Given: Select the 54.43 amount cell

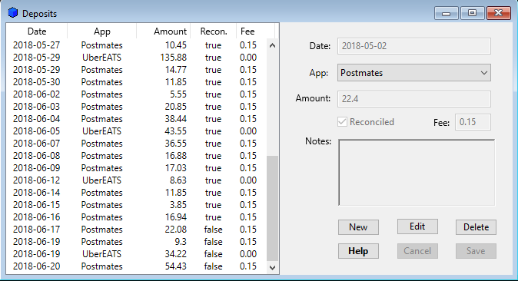Looking at the screenshot, I should pos(176,266).
